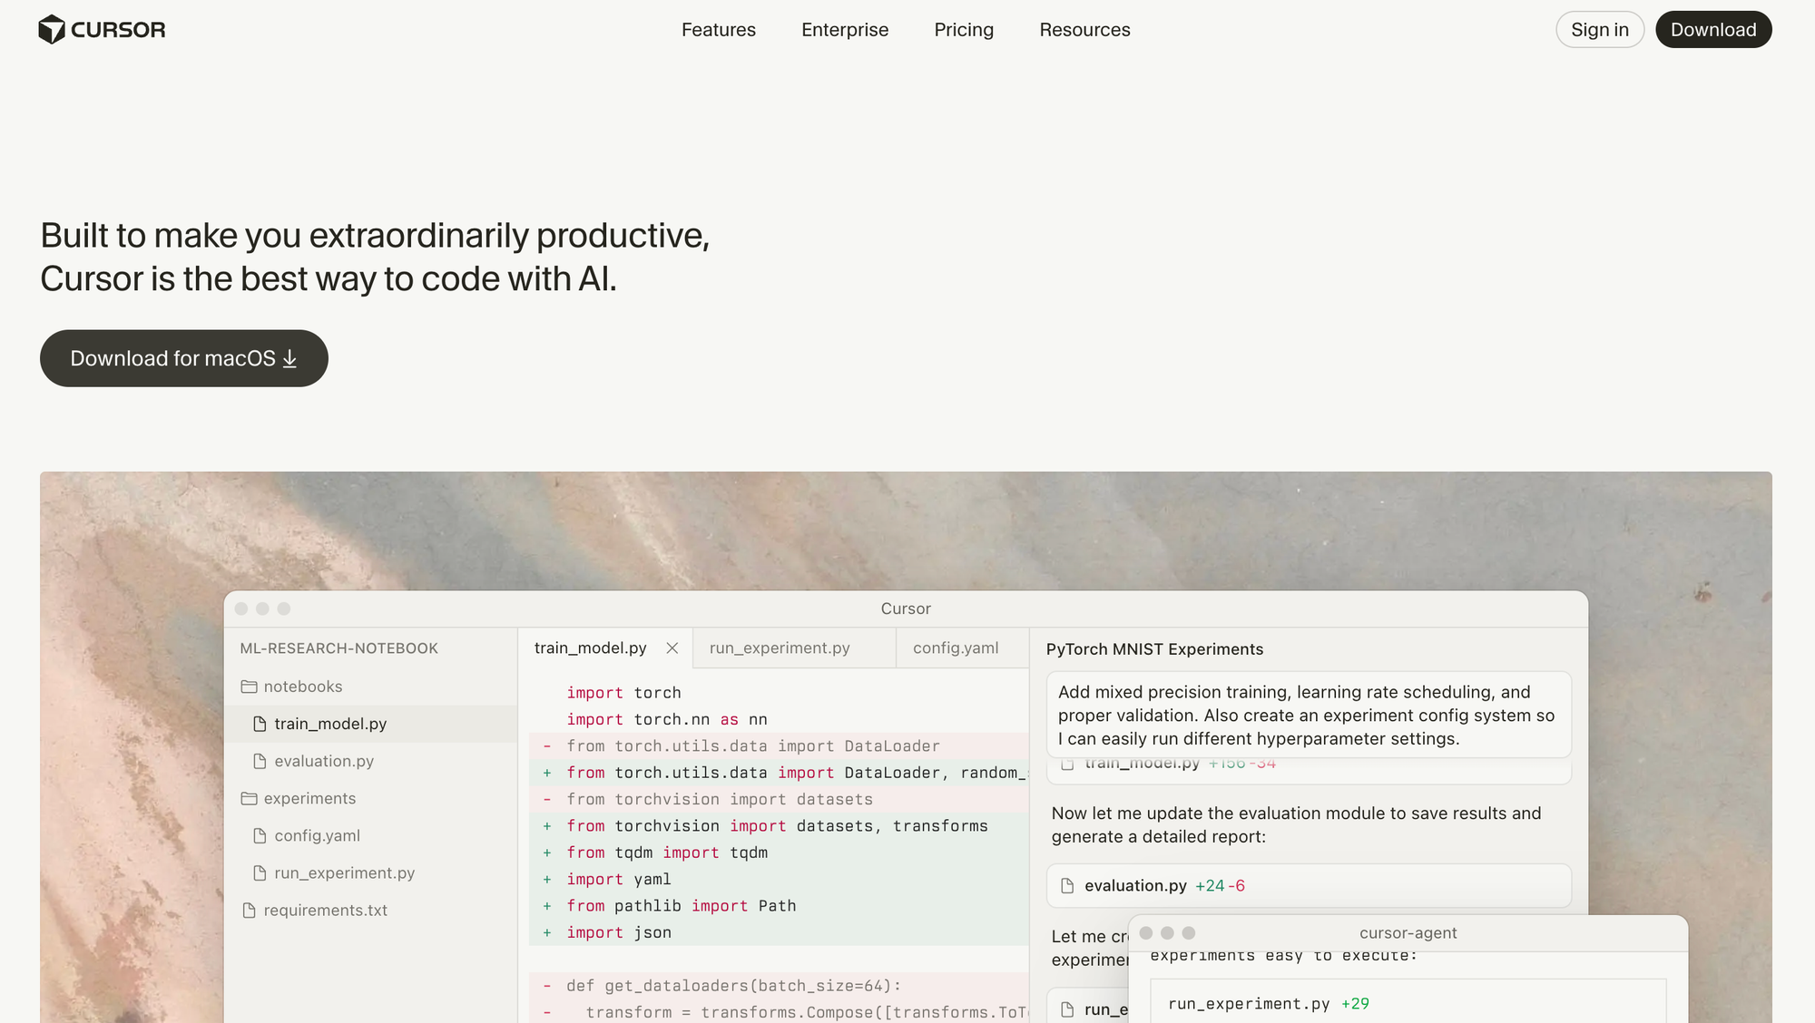The height and width of the screenshot is (1023, 1815).
Task: Click the download arrow icon on macOS button
Action: click(x=289, y=359)
